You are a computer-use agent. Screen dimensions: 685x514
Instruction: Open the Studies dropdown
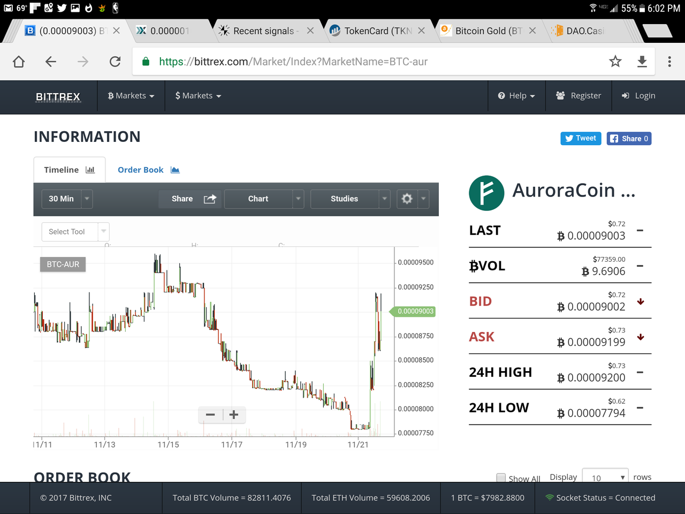(350, 199)
